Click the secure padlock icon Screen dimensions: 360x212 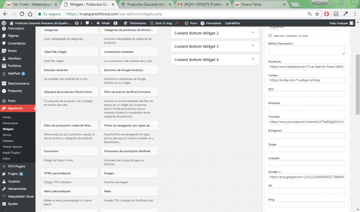(40, 14)
